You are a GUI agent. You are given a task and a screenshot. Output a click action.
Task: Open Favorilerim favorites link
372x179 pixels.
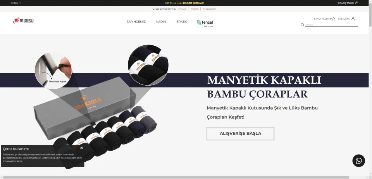pos(322,19)
